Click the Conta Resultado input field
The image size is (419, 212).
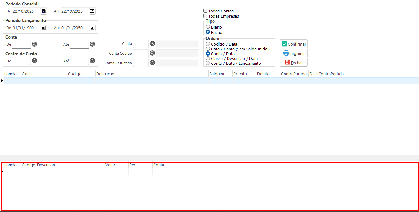tap(141, 63)
